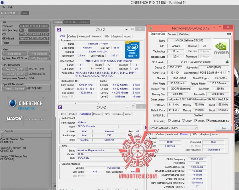
Task: Open SPD tab in Mainboard CPU-Z window
Action: coord(107,114)
